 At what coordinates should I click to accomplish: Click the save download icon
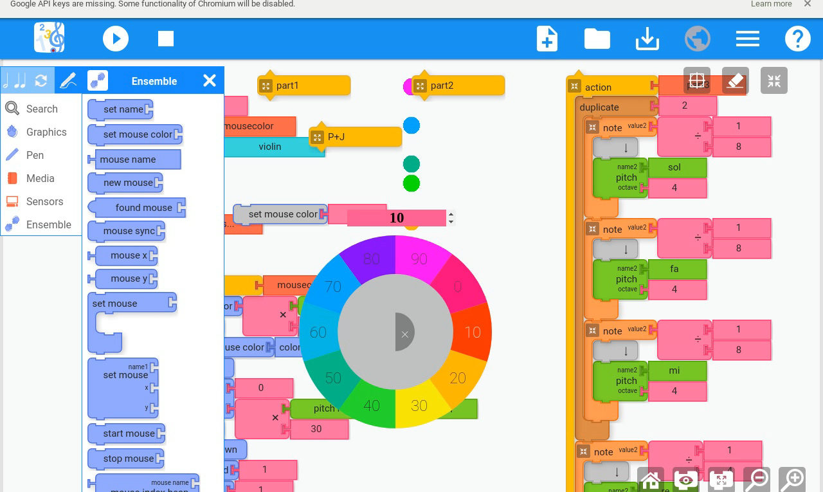coord(647,39)
